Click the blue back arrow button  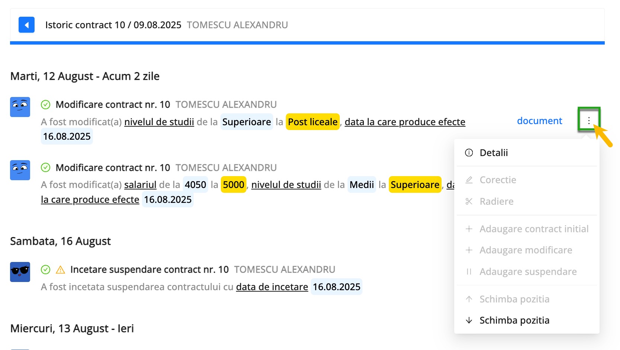point(26,25)
